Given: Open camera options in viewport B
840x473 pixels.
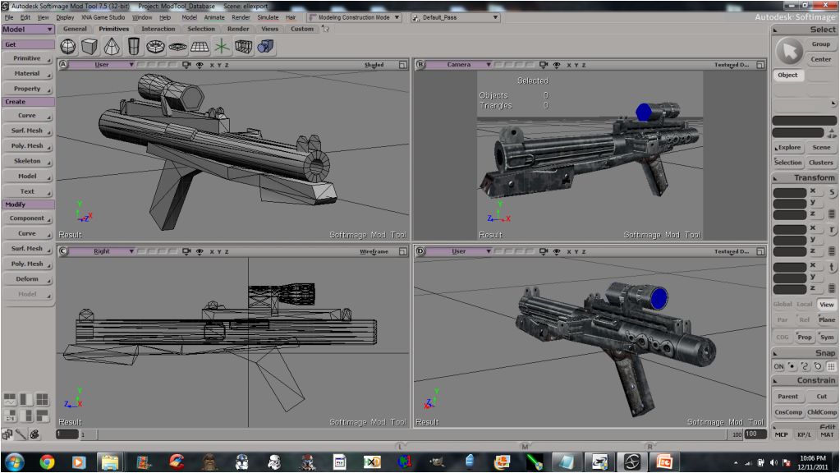Looking at the screenshot, I should (544, 65).
